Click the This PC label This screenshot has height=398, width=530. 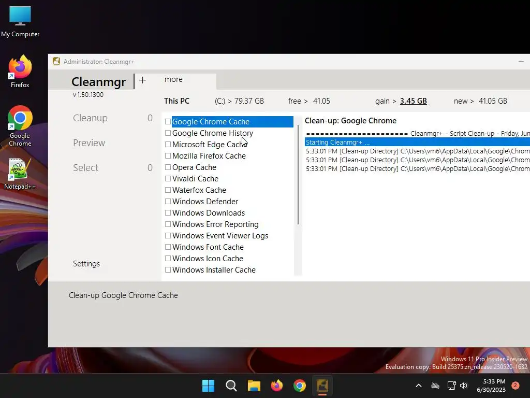(177, 101)
